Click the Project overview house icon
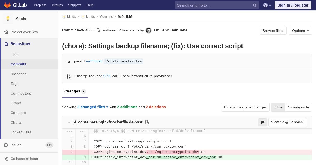The height and width of the screenshot is (165, 316). [x=6, y=32]
